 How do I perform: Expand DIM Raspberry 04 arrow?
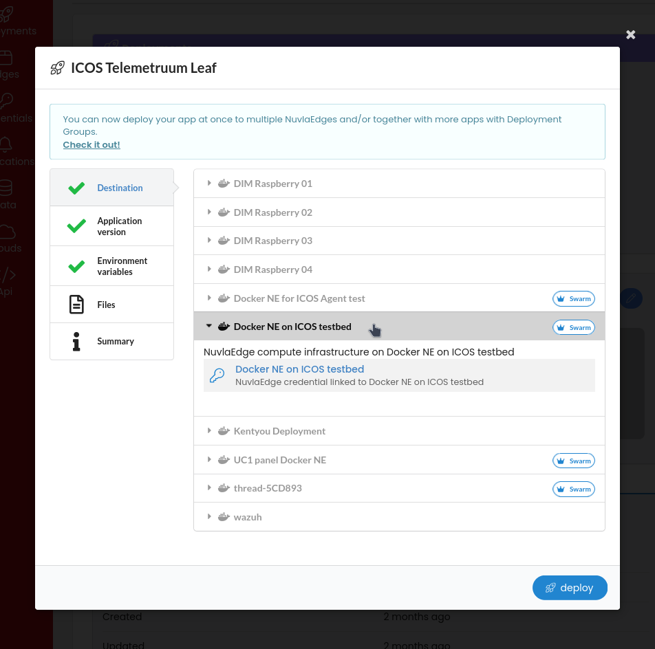(x=209, y=269)
